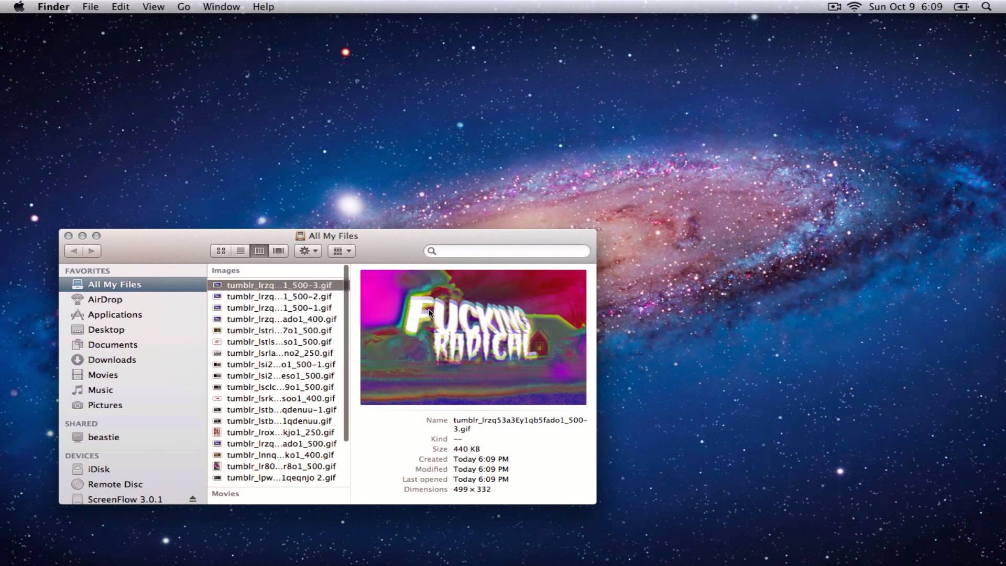Screen dimensions: 1006x566
Task: Select Cover Flow view in Finder toolbar
Action: [x=278, y=250]
